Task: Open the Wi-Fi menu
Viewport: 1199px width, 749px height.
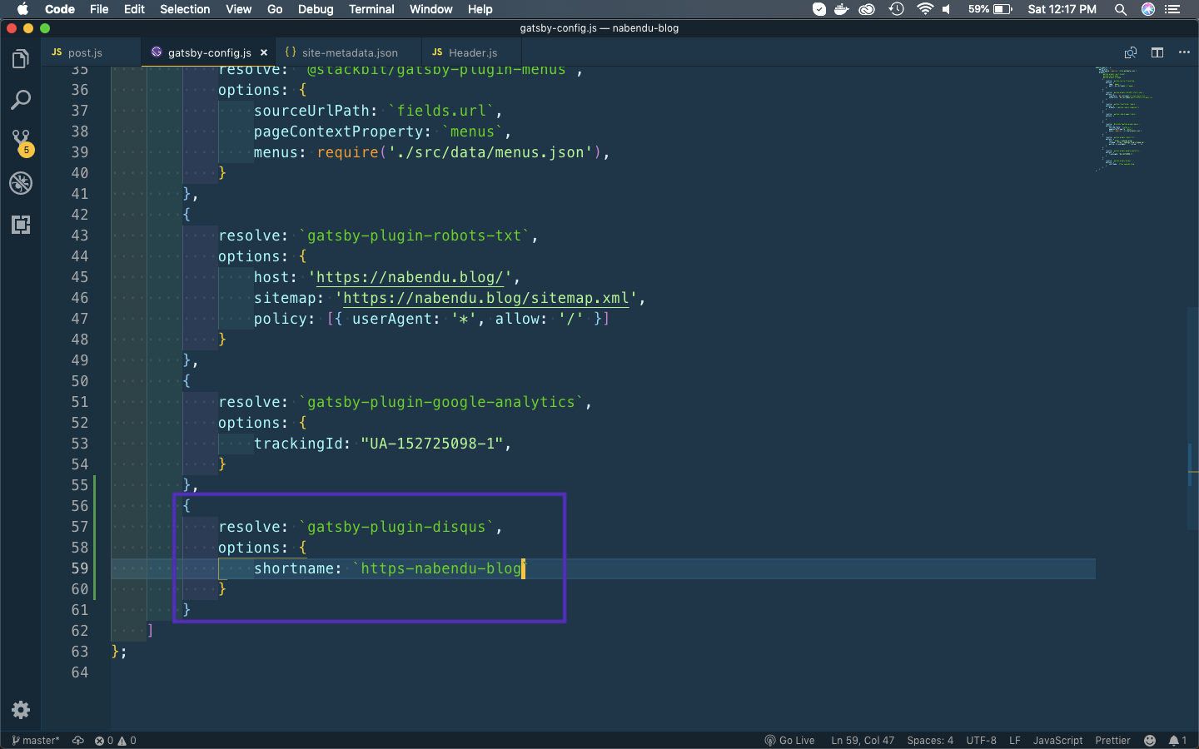Action: pos(924,9)
